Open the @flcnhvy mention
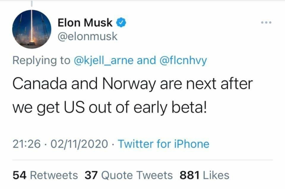Screen dimensions: 285x191 click(183, 60)
